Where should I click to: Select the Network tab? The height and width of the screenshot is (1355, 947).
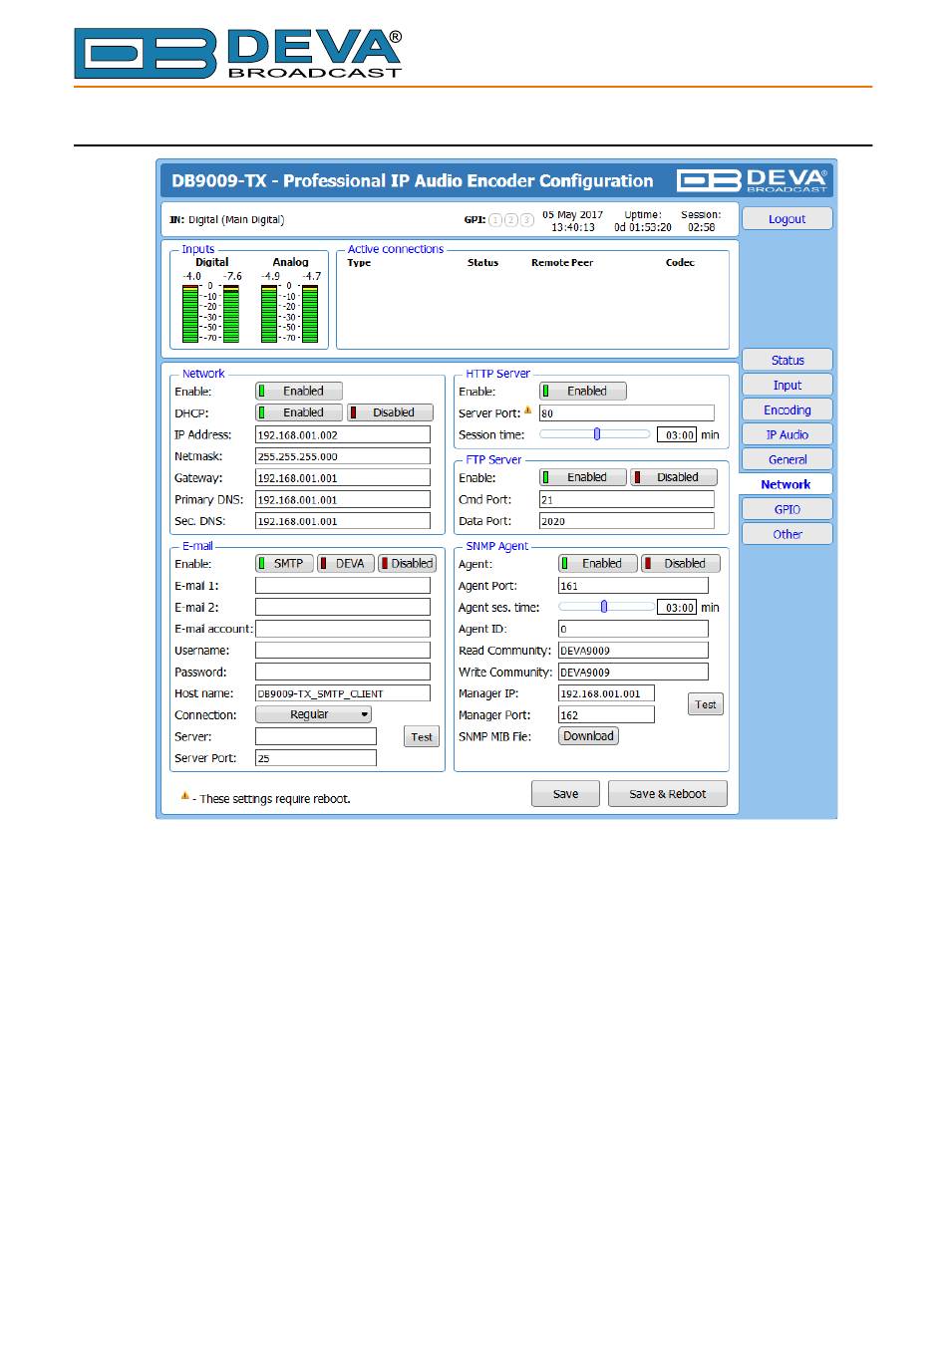(786, 485)
